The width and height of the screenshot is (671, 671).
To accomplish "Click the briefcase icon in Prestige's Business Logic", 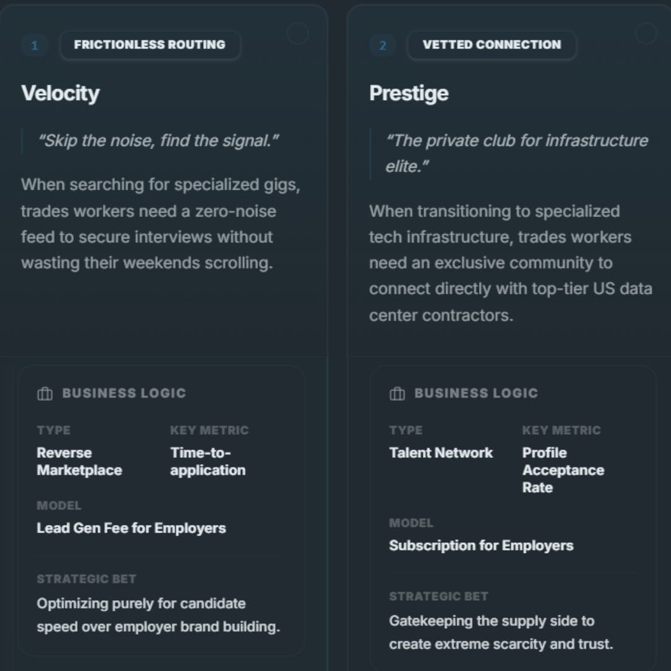I will pyautogui.click(x=397, y=393).
